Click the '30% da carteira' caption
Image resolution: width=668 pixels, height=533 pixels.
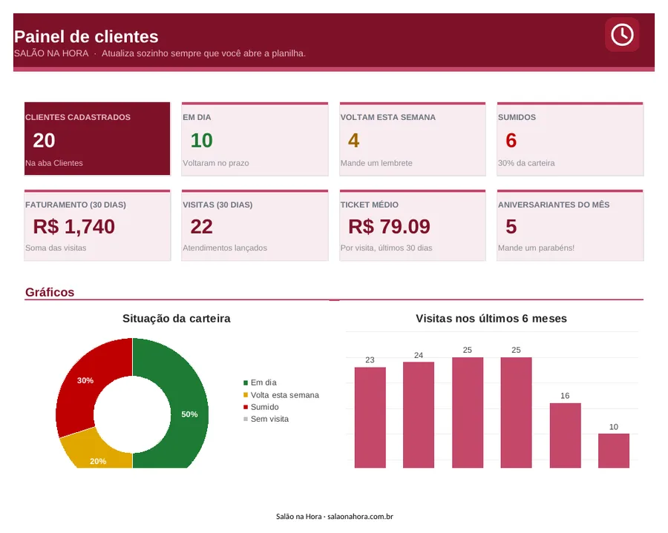click(526, 163)
